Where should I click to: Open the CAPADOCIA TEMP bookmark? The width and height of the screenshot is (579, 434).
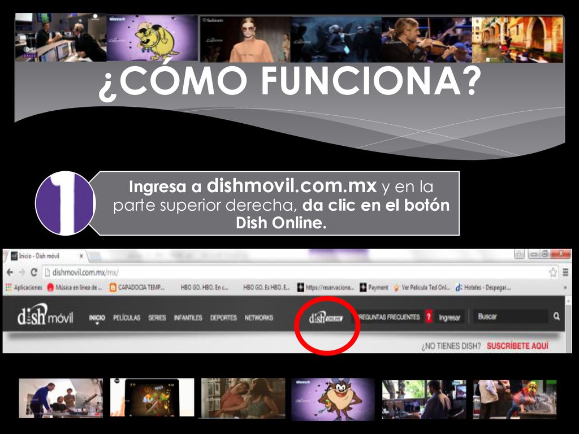(x=137, y=287)
